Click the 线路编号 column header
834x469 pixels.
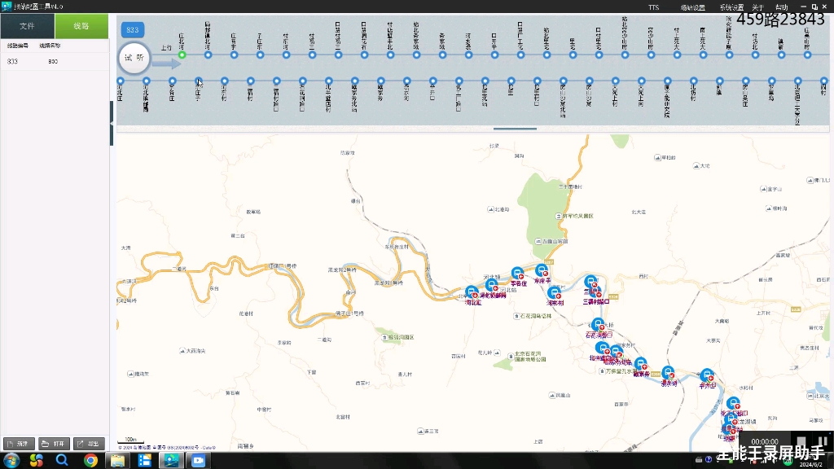click(x=18, y=46)
